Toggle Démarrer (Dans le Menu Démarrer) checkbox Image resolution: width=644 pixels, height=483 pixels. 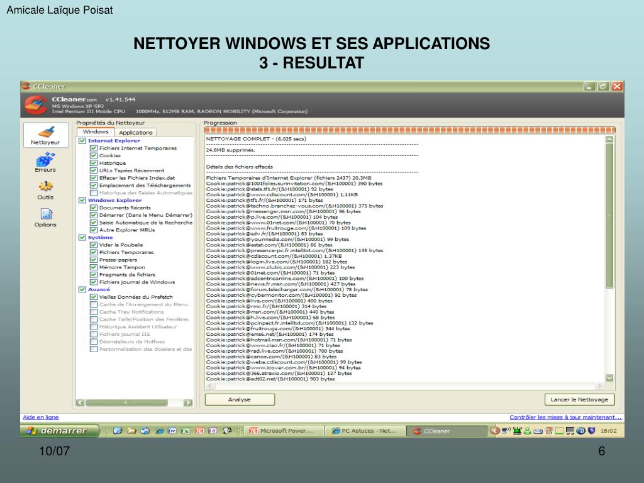[x=94, y=215]
